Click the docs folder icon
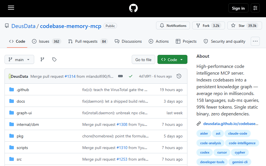Screen dimensions: 266x166 [x=12, y=101]
